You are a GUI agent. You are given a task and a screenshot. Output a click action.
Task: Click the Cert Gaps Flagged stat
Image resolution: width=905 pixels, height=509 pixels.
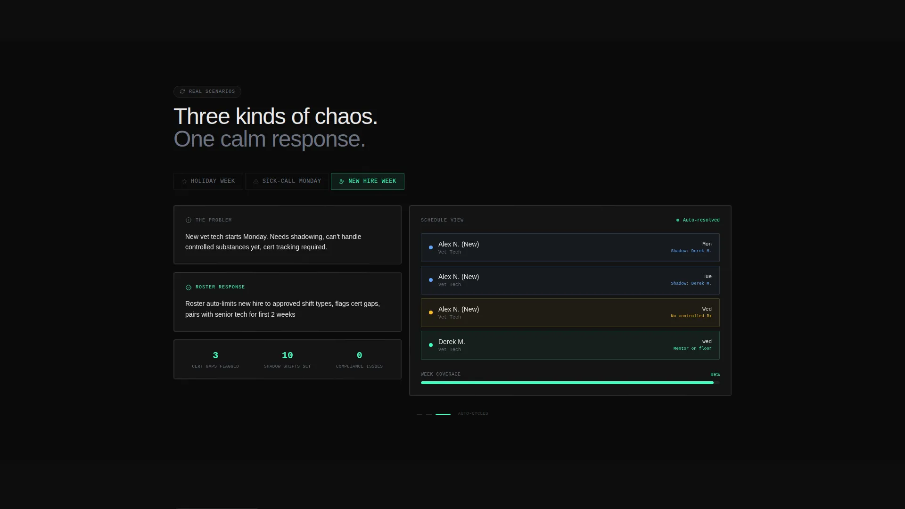point(215,360)
